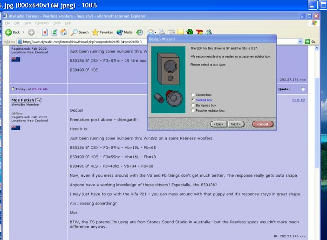Click the Edit toolbar icon beside Print
This screenshot has width=327, height=240.
(171, 32)
